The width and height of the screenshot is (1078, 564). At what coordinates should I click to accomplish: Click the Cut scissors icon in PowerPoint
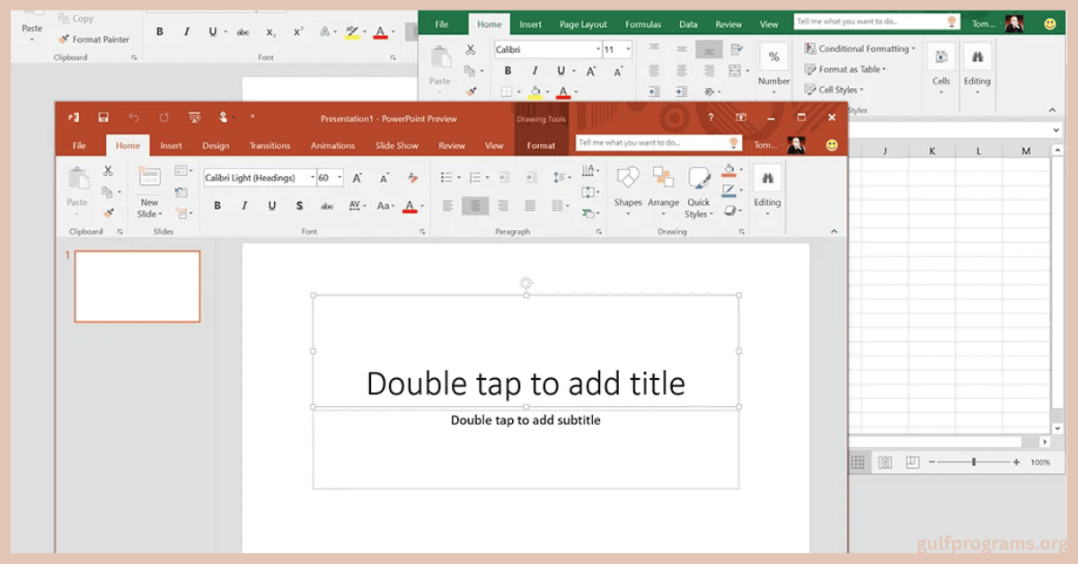(108, 171)
